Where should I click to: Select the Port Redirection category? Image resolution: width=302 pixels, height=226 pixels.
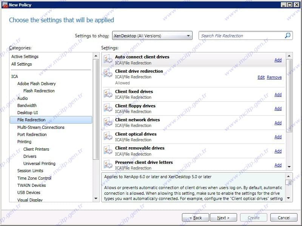click(x=32, y=134)
